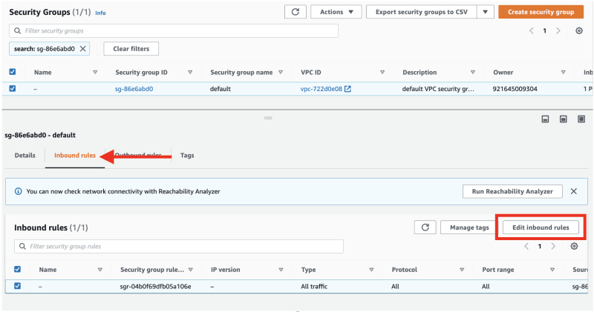Image resolution: width=594 pixels, height=312 pixels.
Task: Click info icon in Reachability banner
Action: point(18,191)
